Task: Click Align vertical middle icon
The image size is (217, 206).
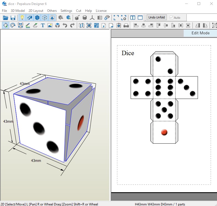Action: (166, 25)
